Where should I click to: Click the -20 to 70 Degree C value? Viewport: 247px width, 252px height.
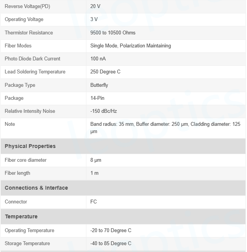coord(111,230)
